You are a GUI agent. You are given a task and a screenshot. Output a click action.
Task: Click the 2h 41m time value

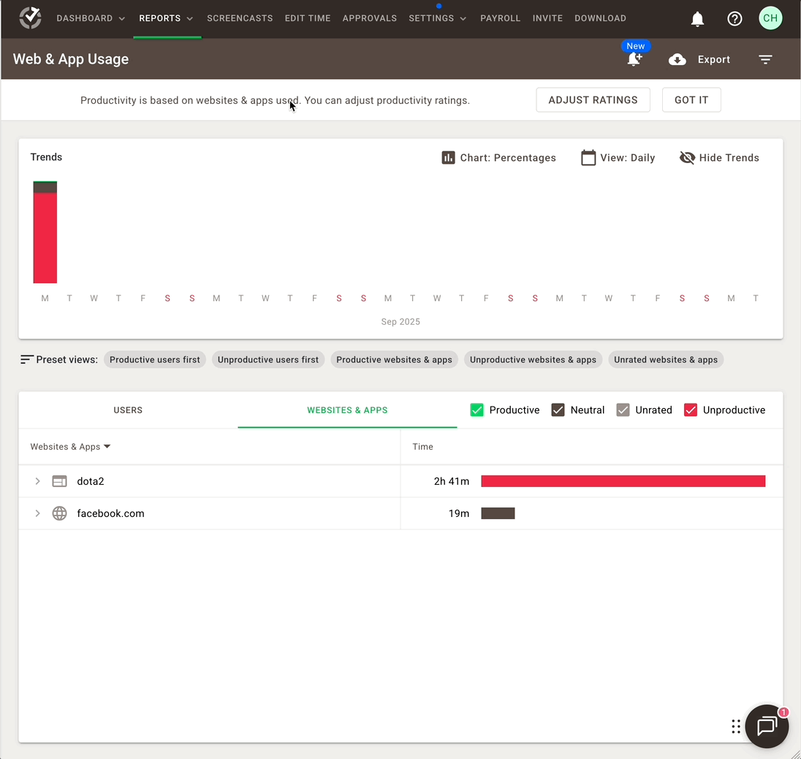[452, 481]
